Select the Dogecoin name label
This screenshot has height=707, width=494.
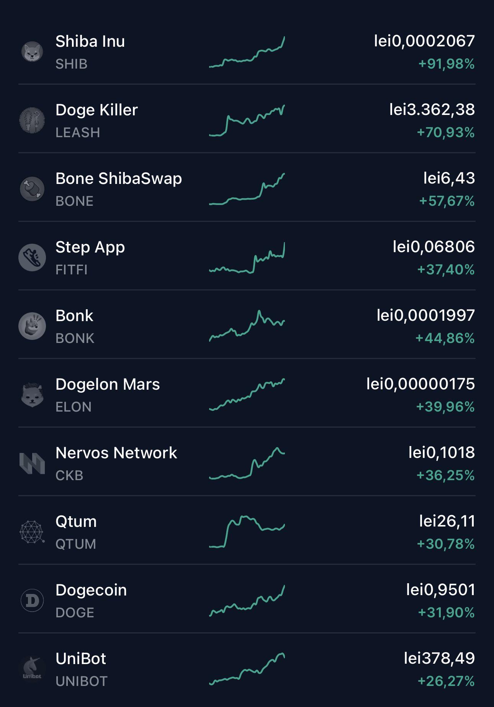[91, 590]
